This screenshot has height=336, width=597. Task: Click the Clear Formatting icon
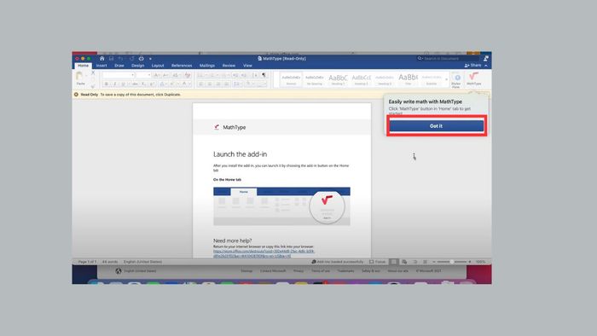[188, 75]
